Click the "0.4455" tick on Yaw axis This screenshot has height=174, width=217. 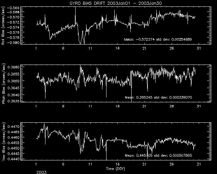coord(14,143)
